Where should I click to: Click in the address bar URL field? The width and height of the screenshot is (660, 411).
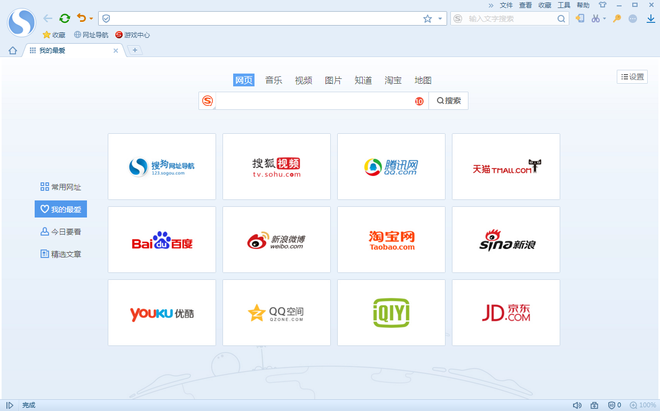coord(267,19)
